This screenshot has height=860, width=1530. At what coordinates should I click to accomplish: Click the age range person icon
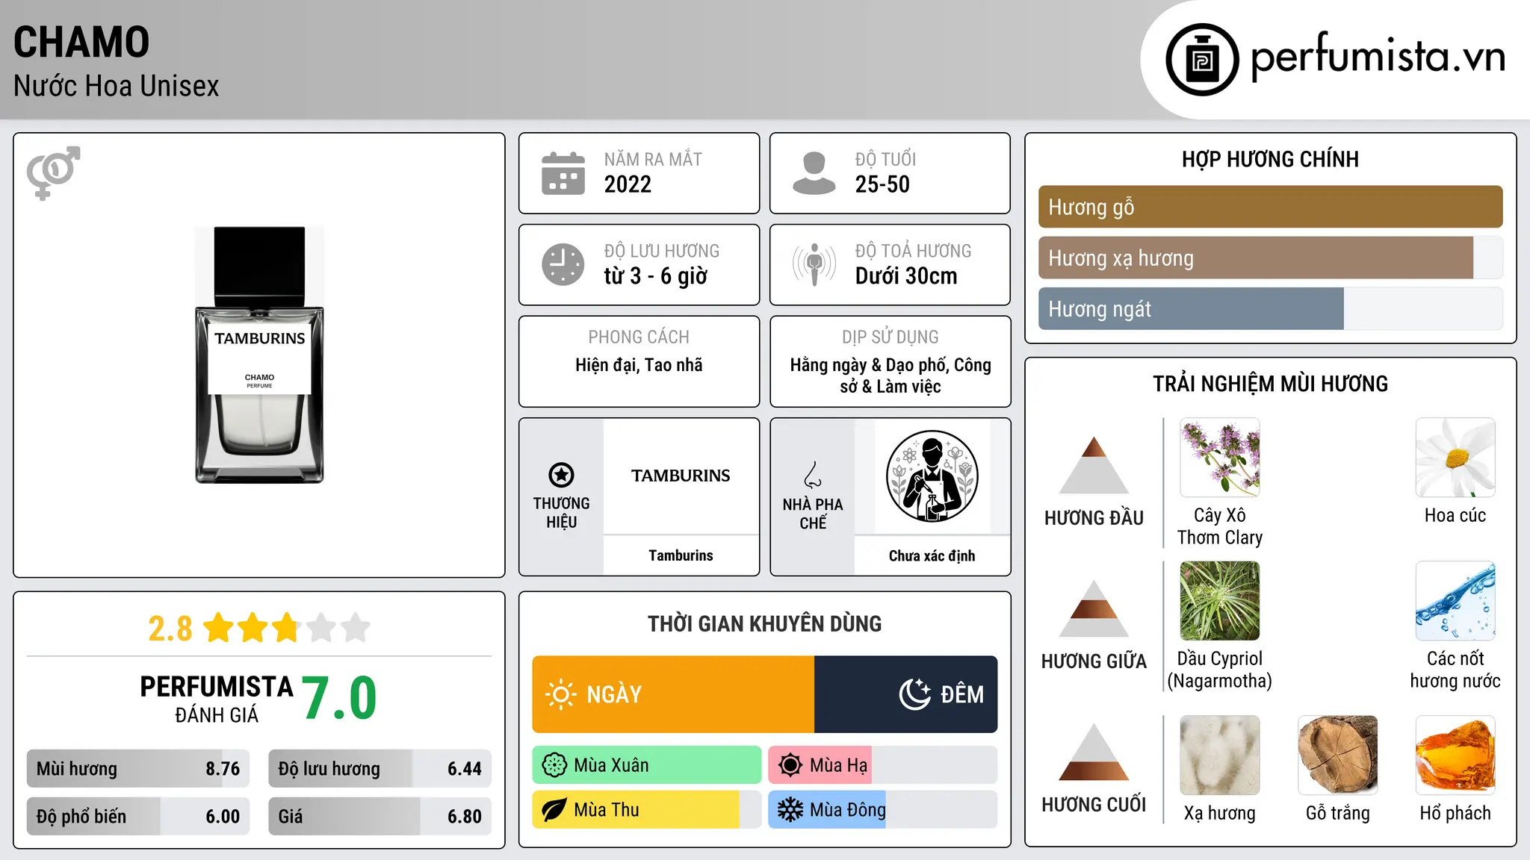point(814,173)
